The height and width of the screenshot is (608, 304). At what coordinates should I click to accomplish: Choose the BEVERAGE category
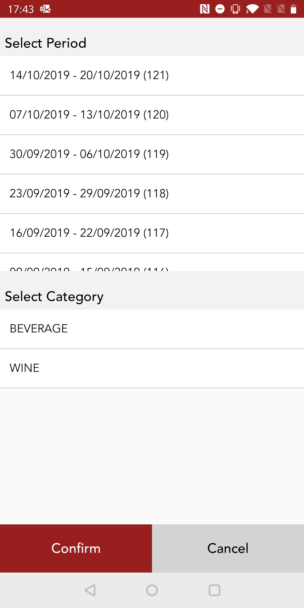(x=152, y=329)
